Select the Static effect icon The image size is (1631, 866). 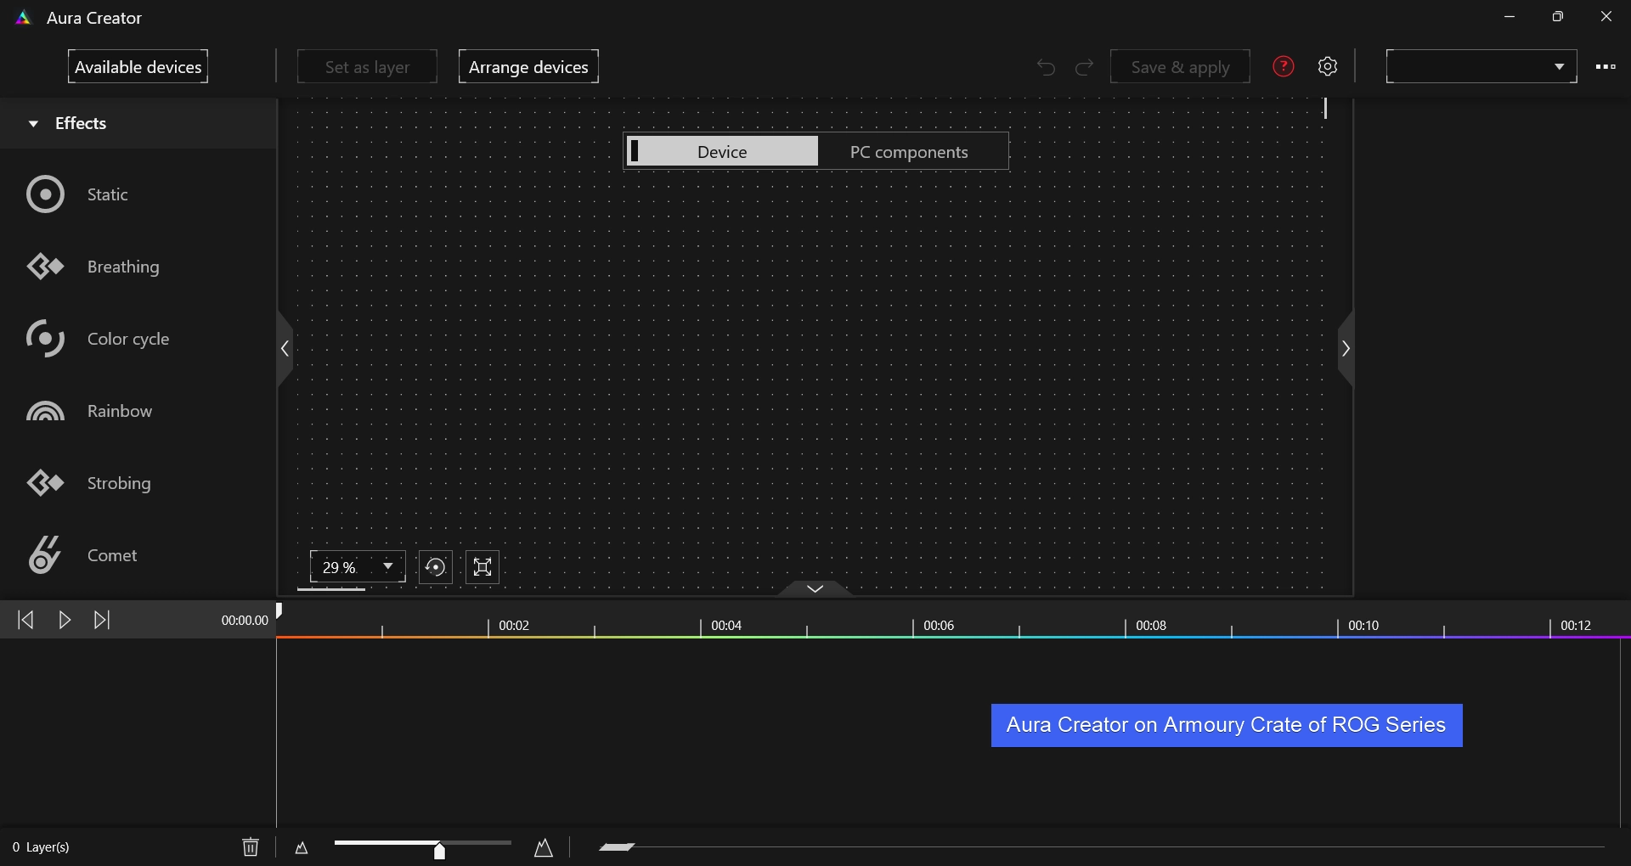tap(45, 194)
